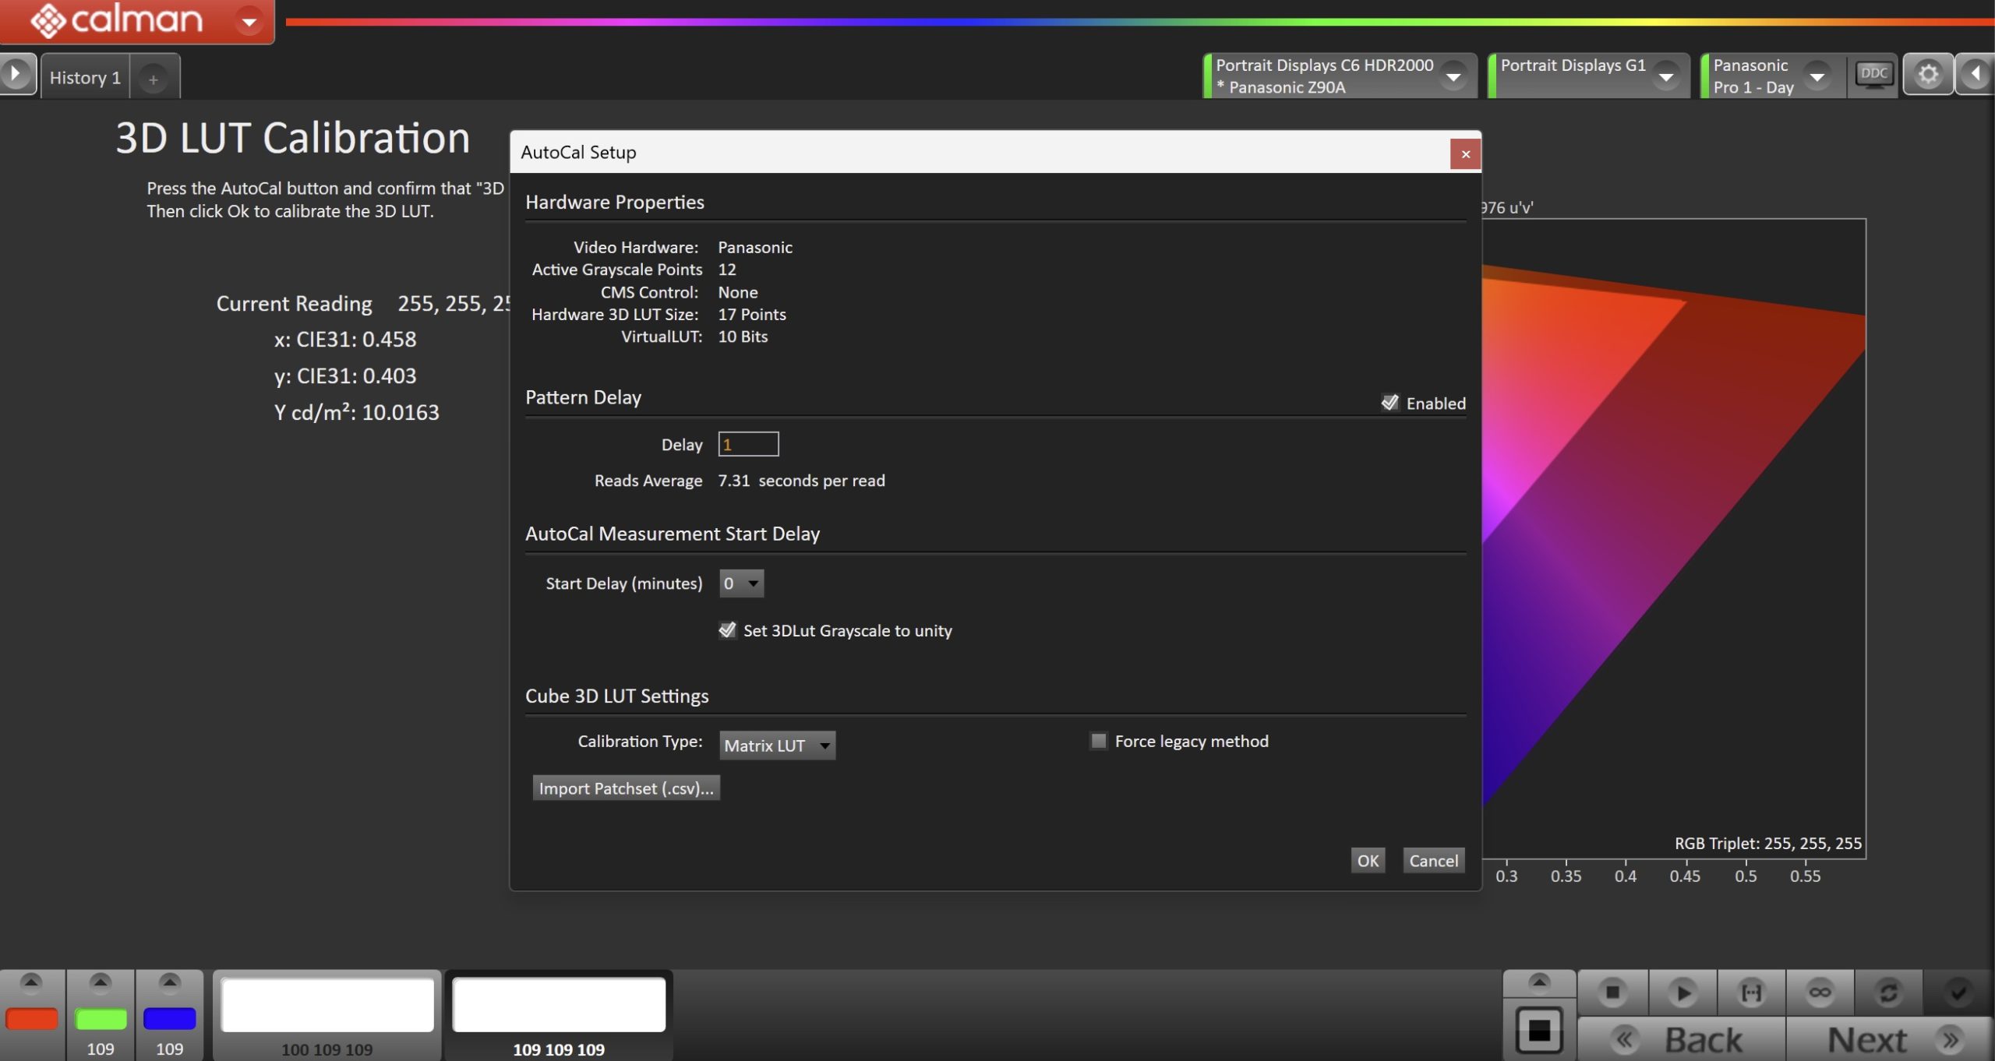
Task: Click the Active Grayscale Points 12 value
Action: click(727, 270)
